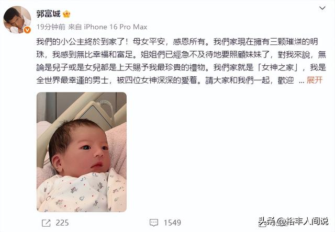Click the repost share icon

coord(46,223)
